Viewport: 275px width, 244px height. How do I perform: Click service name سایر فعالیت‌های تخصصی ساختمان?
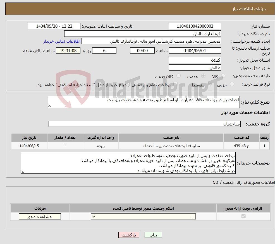pos(171,146)
